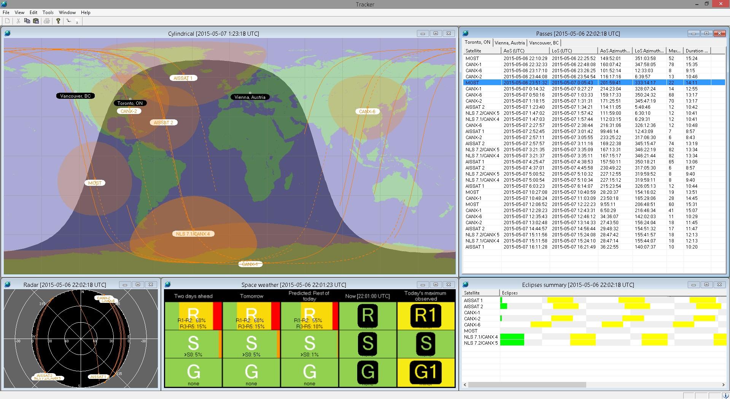Click the G1 today's maximum observed box
The image size is (730, 399).
pyautogui.click(x=426, y=372)
